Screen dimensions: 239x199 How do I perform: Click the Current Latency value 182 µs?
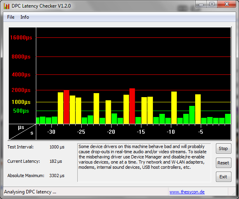(56, 161)
